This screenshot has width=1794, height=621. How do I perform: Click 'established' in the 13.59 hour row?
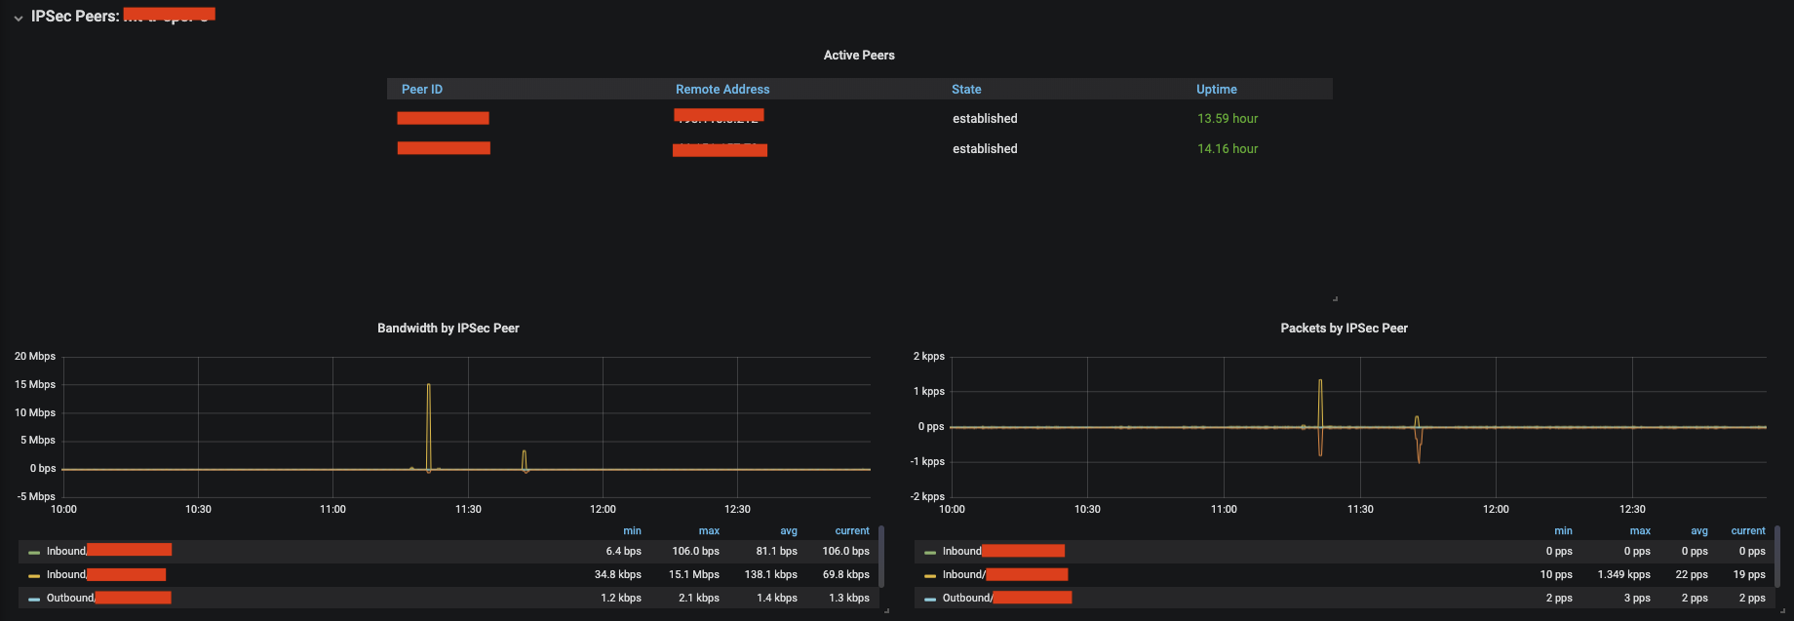[x=985, y=119]
